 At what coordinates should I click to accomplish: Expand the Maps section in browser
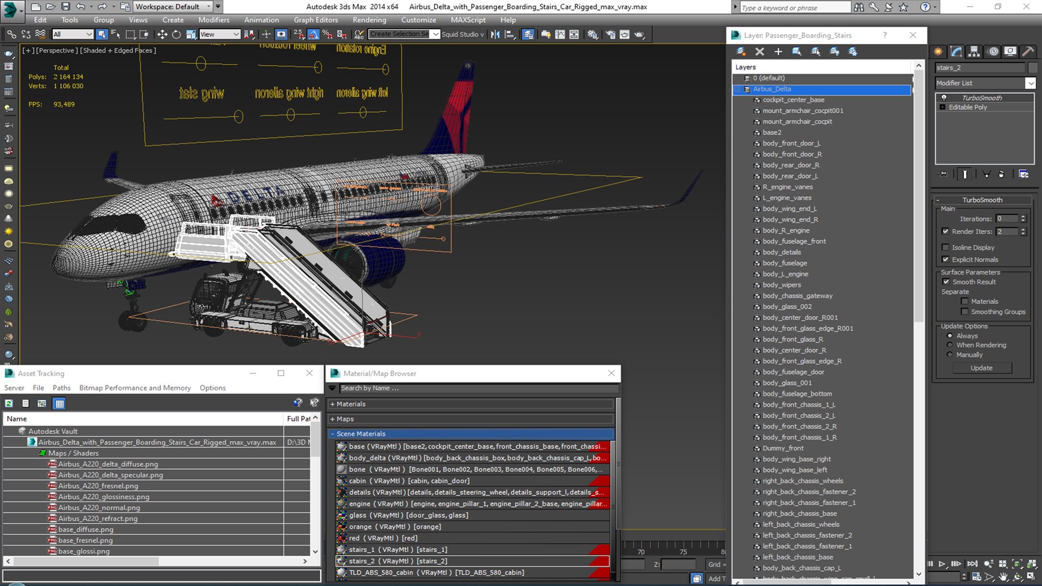click(x=332, y=419)
